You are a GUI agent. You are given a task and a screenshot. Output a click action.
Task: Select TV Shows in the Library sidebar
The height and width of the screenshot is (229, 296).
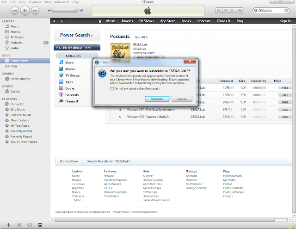tap(17, 37)
